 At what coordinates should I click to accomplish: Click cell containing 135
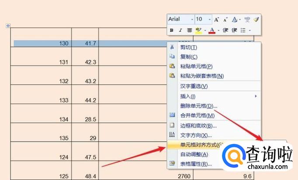coord(41,132)
